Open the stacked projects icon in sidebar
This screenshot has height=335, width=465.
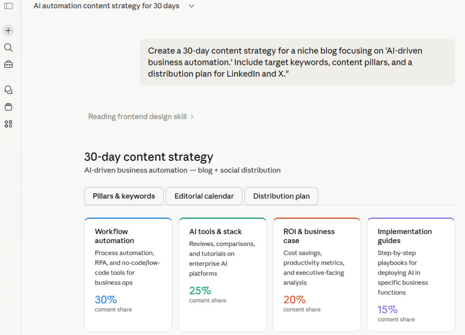click(8, 107)
